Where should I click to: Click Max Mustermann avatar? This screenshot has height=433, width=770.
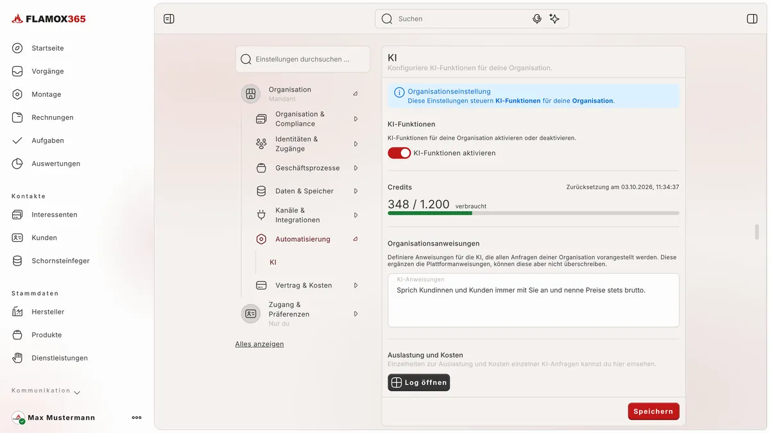click(19, 418)
